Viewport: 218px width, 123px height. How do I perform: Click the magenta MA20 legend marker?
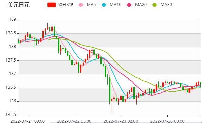tap(129, 5)
